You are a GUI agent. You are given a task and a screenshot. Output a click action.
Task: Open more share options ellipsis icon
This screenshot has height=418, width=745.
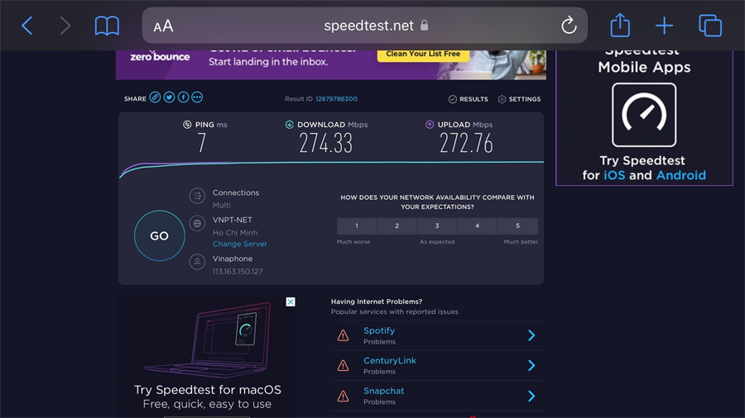click(x=197, y=97)
